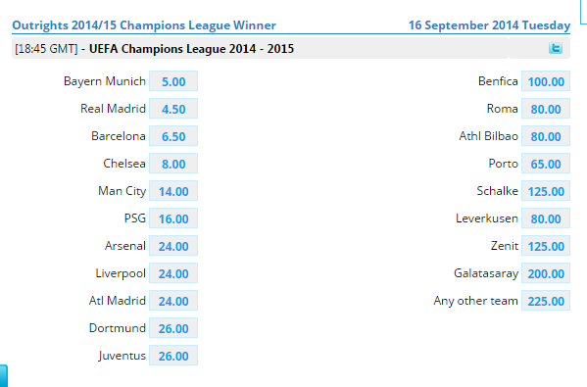Choose Galatasaray odds 200.00

coord(546,273)
